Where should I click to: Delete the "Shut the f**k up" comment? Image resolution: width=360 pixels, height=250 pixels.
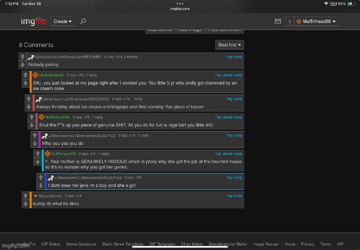[x=225, y=116]
